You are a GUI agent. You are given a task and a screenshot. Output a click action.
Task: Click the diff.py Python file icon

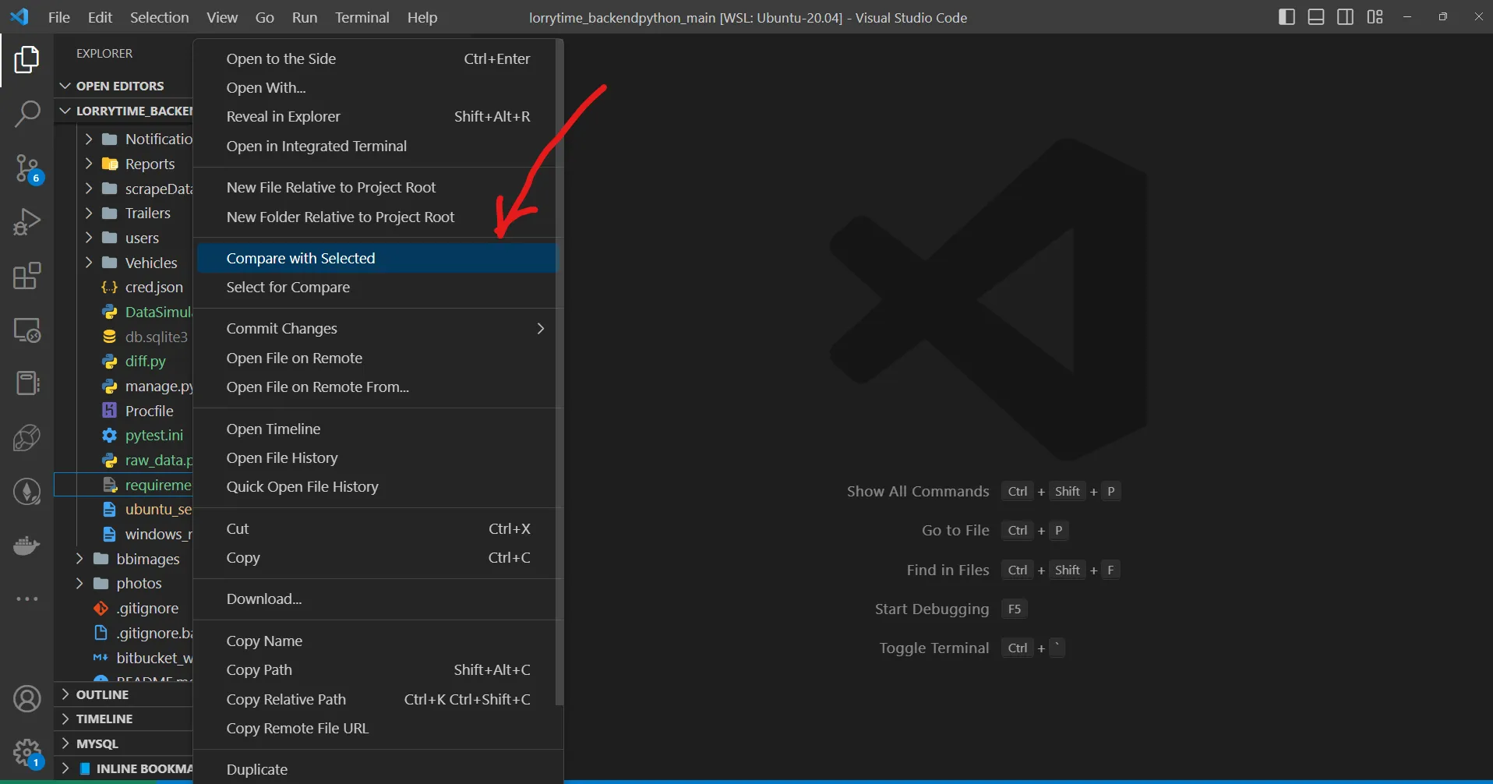tap(109, 362)
